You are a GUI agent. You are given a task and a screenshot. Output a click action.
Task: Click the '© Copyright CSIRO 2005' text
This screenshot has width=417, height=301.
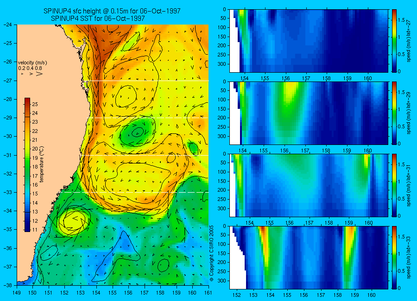pos(211,253)
